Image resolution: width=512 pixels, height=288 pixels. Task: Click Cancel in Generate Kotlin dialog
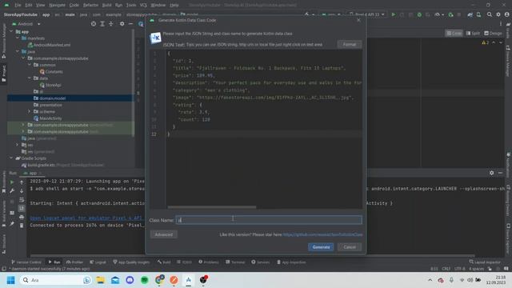(350, 247)
